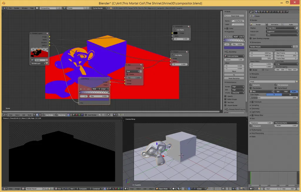Click the 3D View editor type icon
The image size is (301, 192).
coord(126,189)
